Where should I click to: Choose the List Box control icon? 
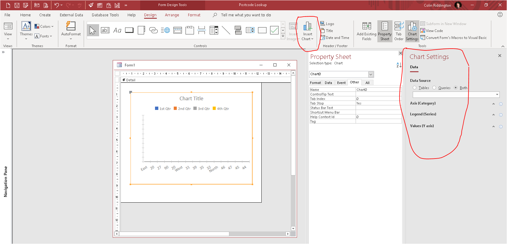[x=250, y=30]
